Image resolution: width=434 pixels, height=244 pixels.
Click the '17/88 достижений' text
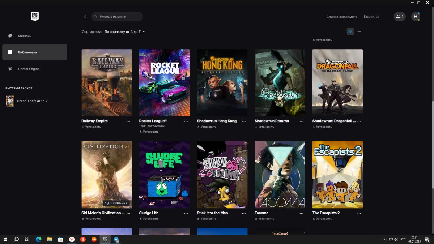pyautogui.click(x=152, y=126)
